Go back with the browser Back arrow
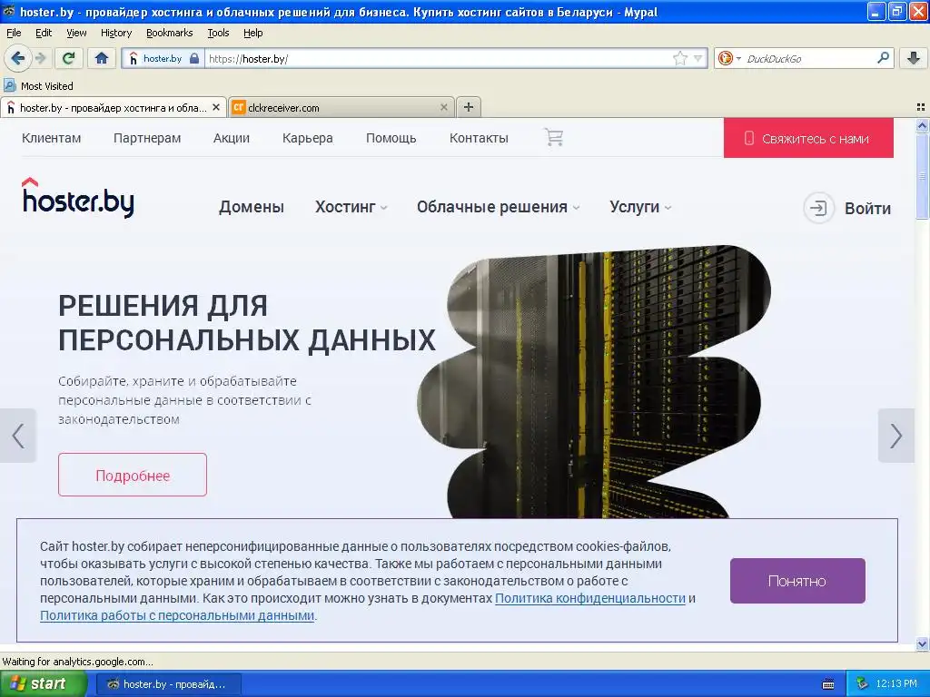The image size is (930, 697). point(18,58)
